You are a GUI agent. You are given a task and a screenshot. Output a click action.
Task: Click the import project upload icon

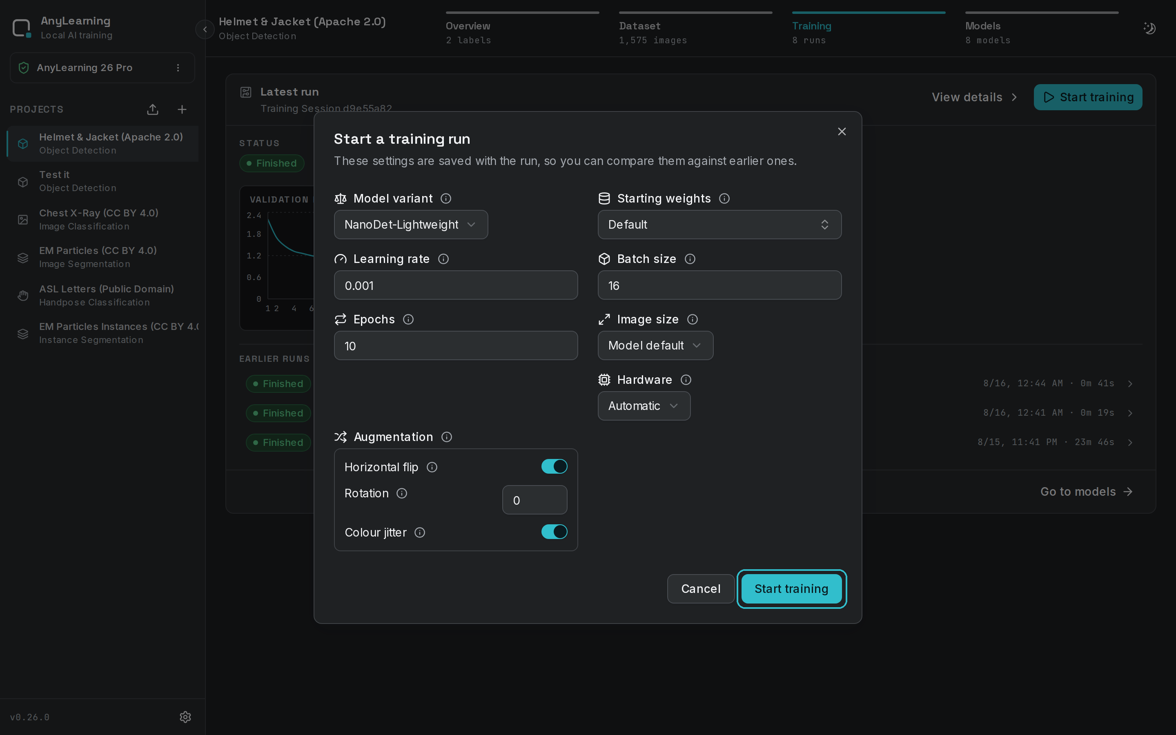tap(153, 109)
